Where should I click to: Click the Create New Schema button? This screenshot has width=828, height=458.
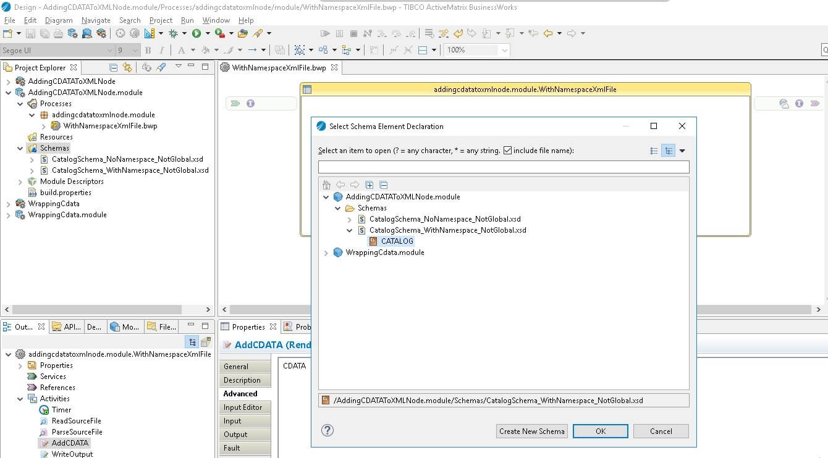click(x=531, y=431)
